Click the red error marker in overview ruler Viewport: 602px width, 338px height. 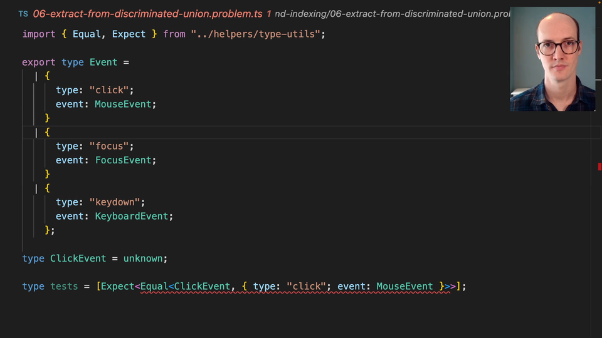599,166
